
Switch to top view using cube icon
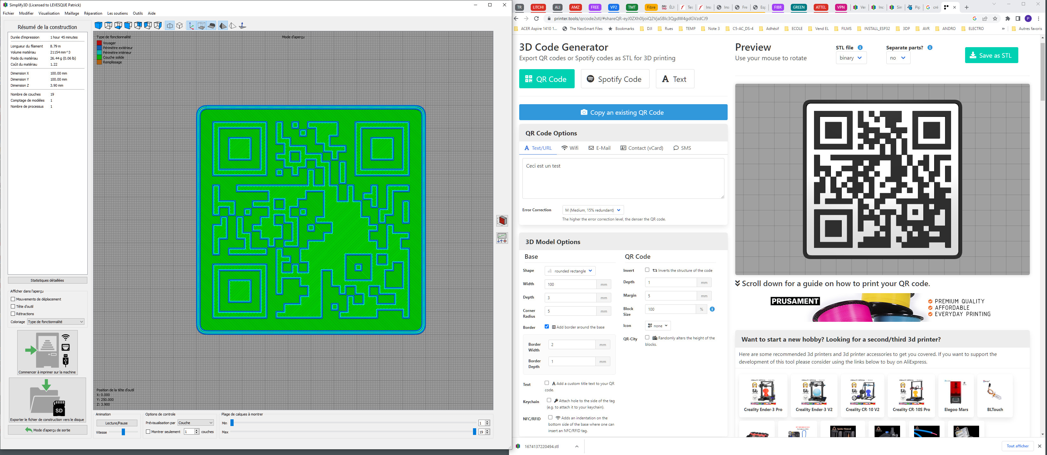108,25
